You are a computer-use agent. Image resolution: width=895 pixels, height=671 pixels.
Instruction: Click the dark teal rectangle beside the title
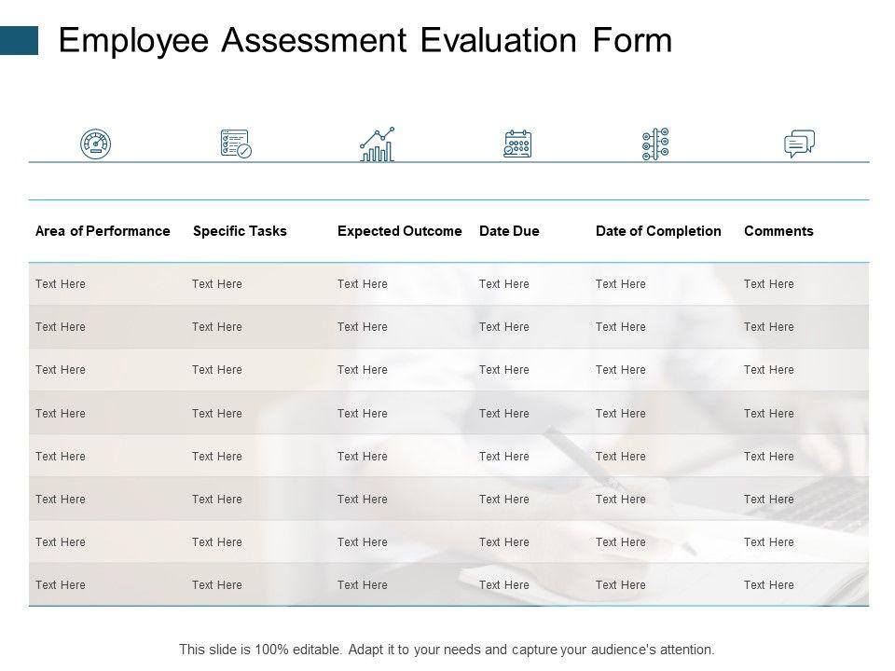19,40
